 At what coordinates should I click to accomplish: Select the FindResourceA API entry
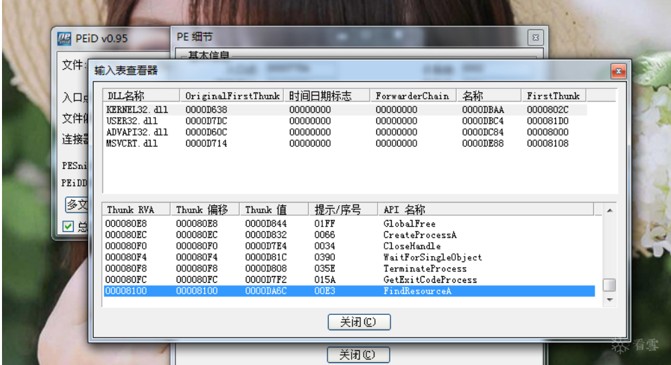point(349,291)
